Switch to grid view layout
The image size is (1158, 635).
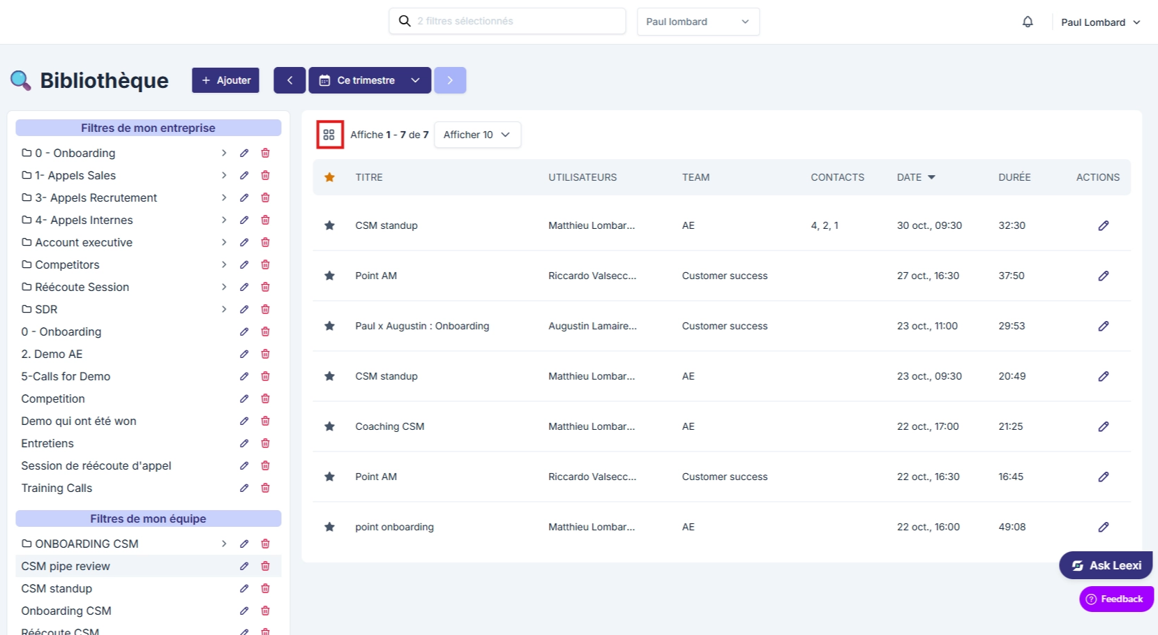pyautogui.click(x=329, y=135)
